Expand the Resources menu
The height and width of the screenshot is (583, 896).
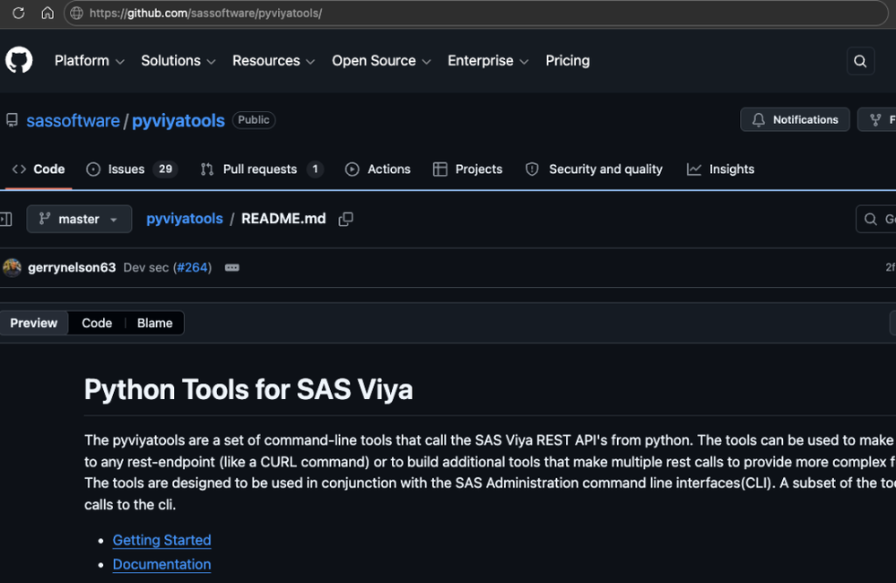pyautogui.click(x=274, y=61)
